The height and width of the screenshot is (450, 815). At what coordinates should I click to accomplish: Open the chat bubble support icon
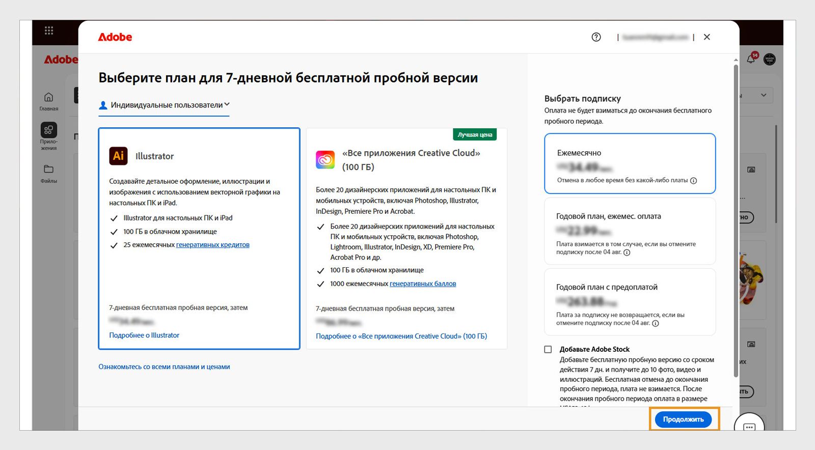tap(749, 427)
